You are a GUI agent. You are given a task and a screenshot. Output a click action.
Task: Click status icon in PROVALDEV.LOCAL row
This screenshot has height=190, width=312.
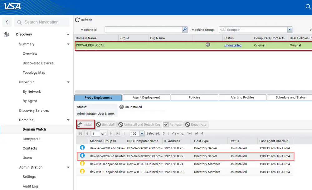207,45
